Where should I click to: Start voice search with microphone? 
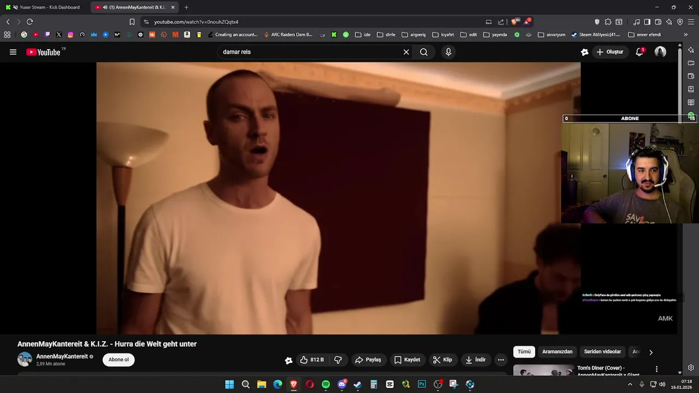(x=448, y=52)
